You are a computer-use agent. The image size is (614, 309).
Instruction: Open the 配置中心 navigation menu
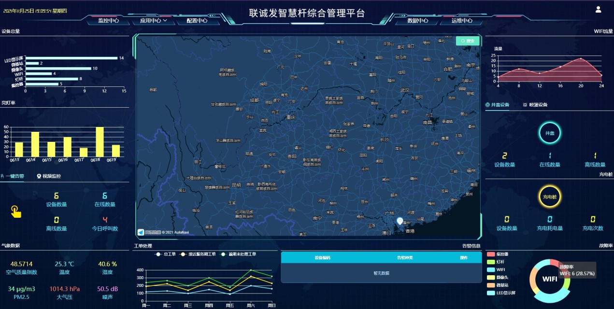(197, 21)
